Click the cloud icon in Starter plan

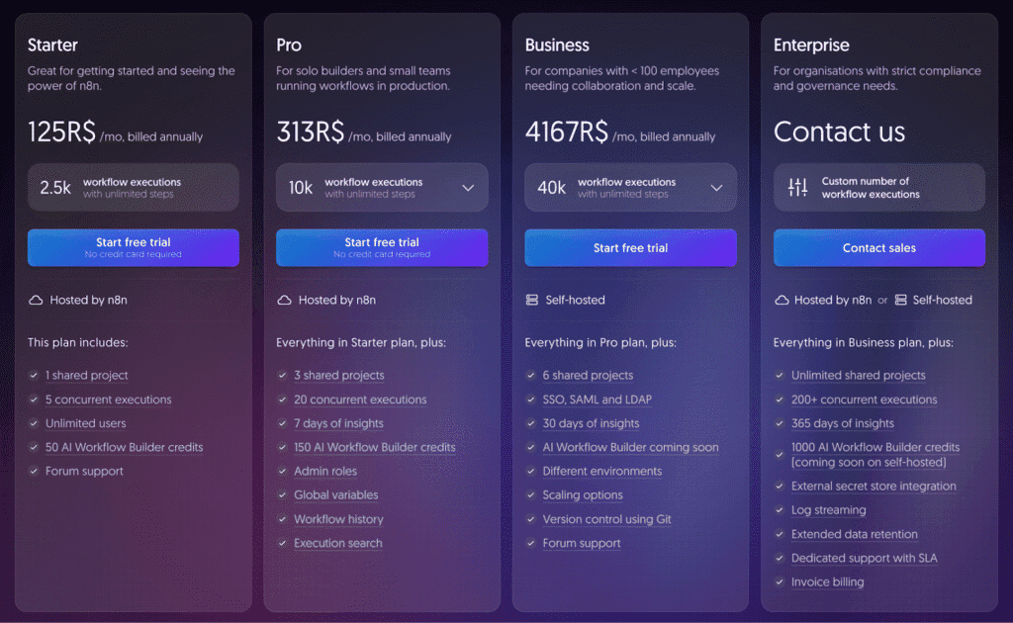pos(36,300)
